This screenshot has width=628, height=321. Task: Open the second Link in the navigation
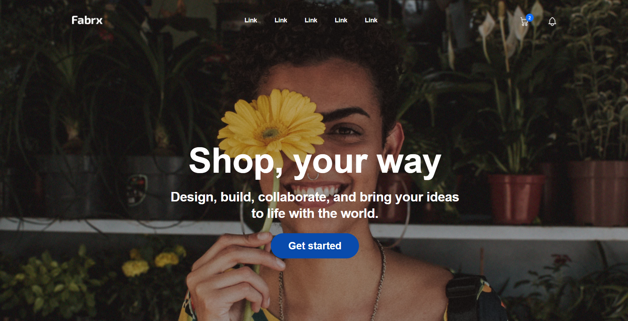pyautogui.click(x=281, y=20)
